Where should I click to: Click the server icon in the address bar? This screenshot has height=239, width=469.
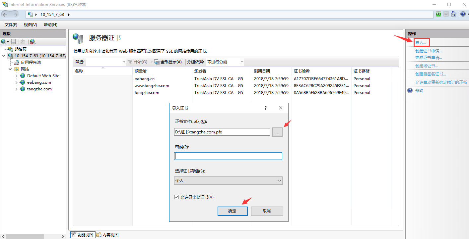pos(30,15)
